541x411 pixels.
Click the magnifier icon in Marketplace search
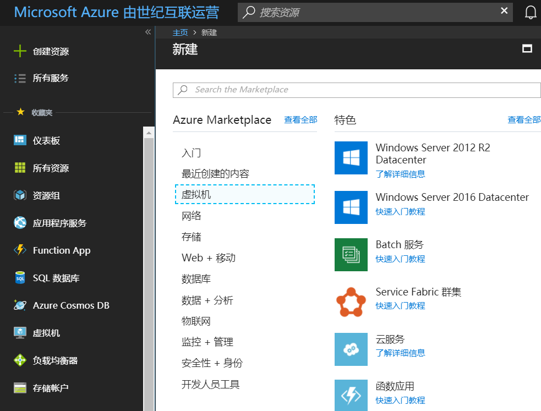183,90
